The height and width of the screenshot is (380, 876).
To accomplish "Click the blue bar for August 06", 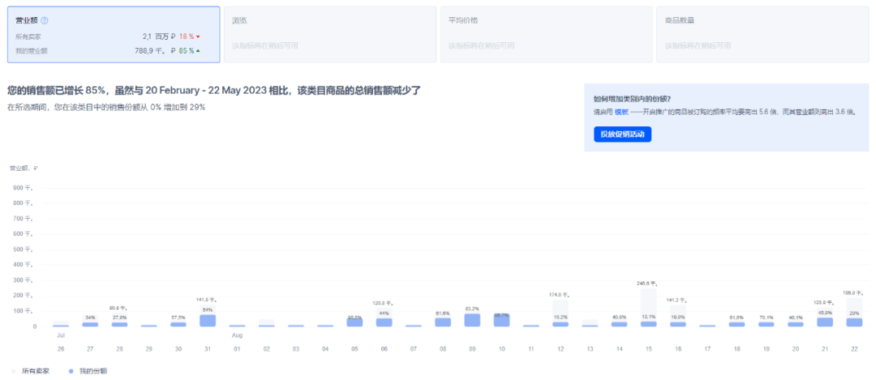I will (x=384, y=322).
